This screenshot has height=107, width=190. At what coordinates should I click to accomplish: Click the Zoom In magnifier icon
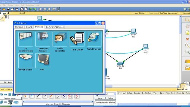point(40,9)
